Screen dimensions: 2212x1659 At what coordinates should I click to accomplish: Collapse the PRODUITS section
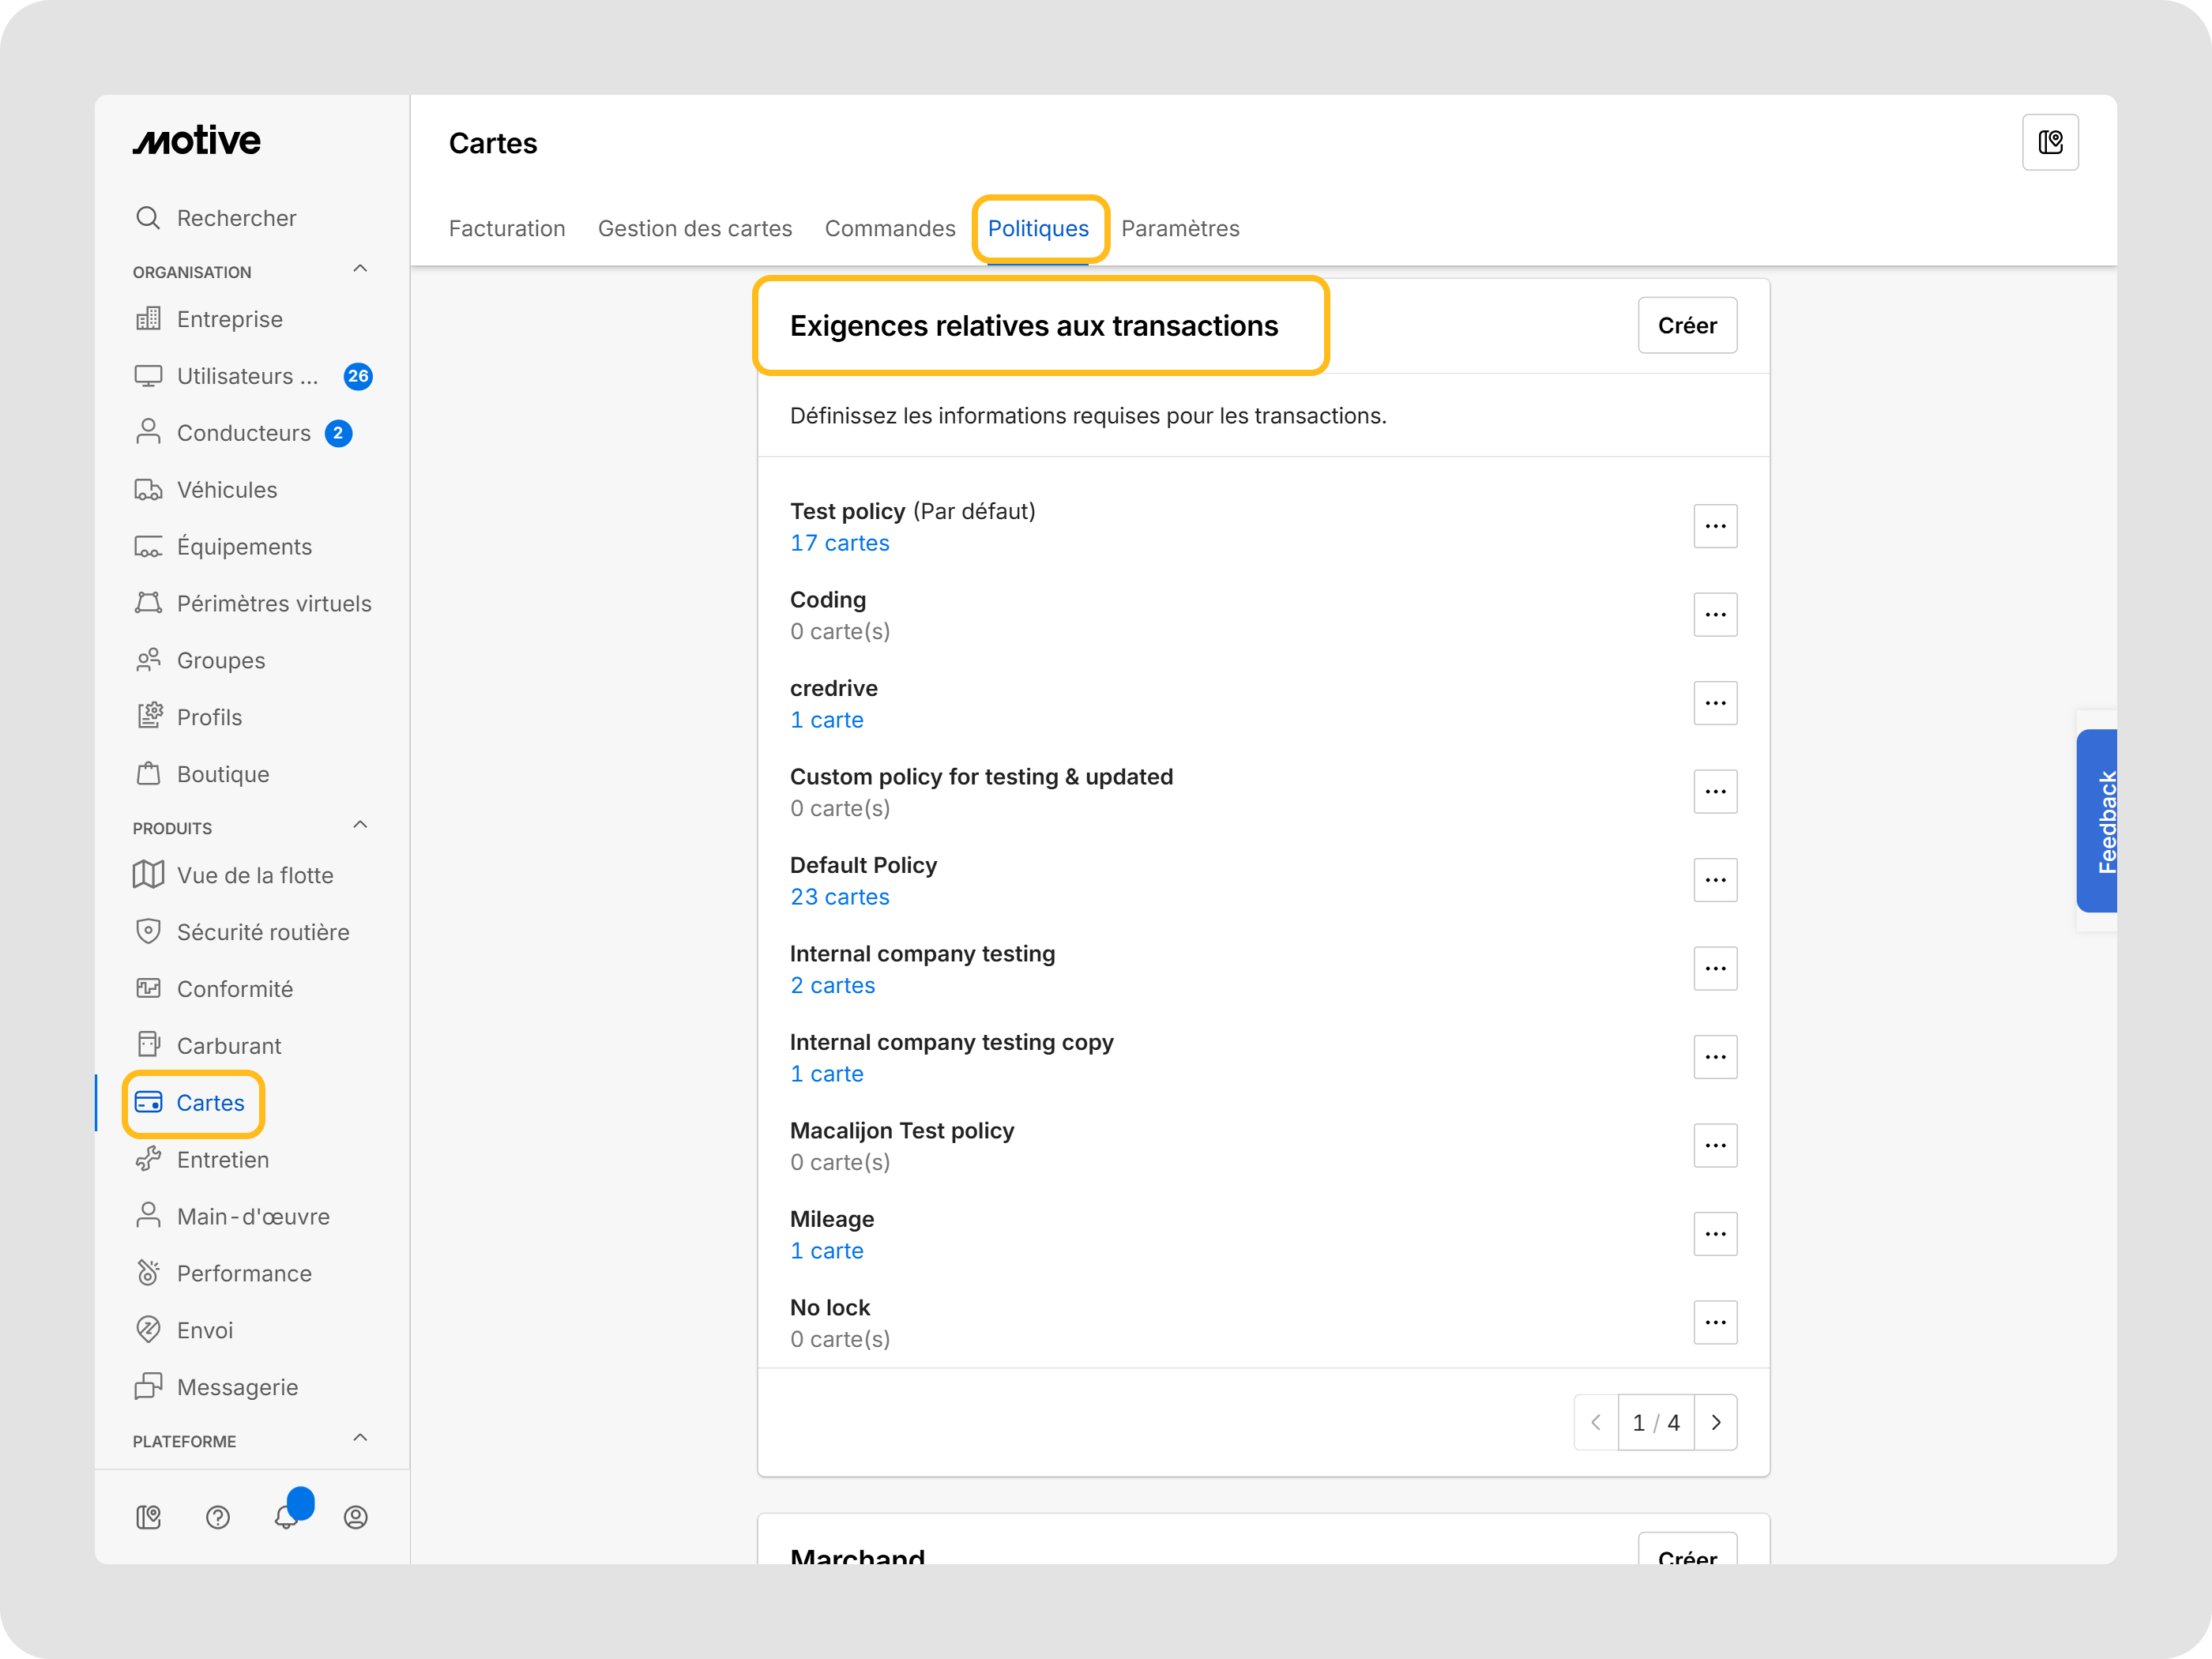(x=360, y=826)
